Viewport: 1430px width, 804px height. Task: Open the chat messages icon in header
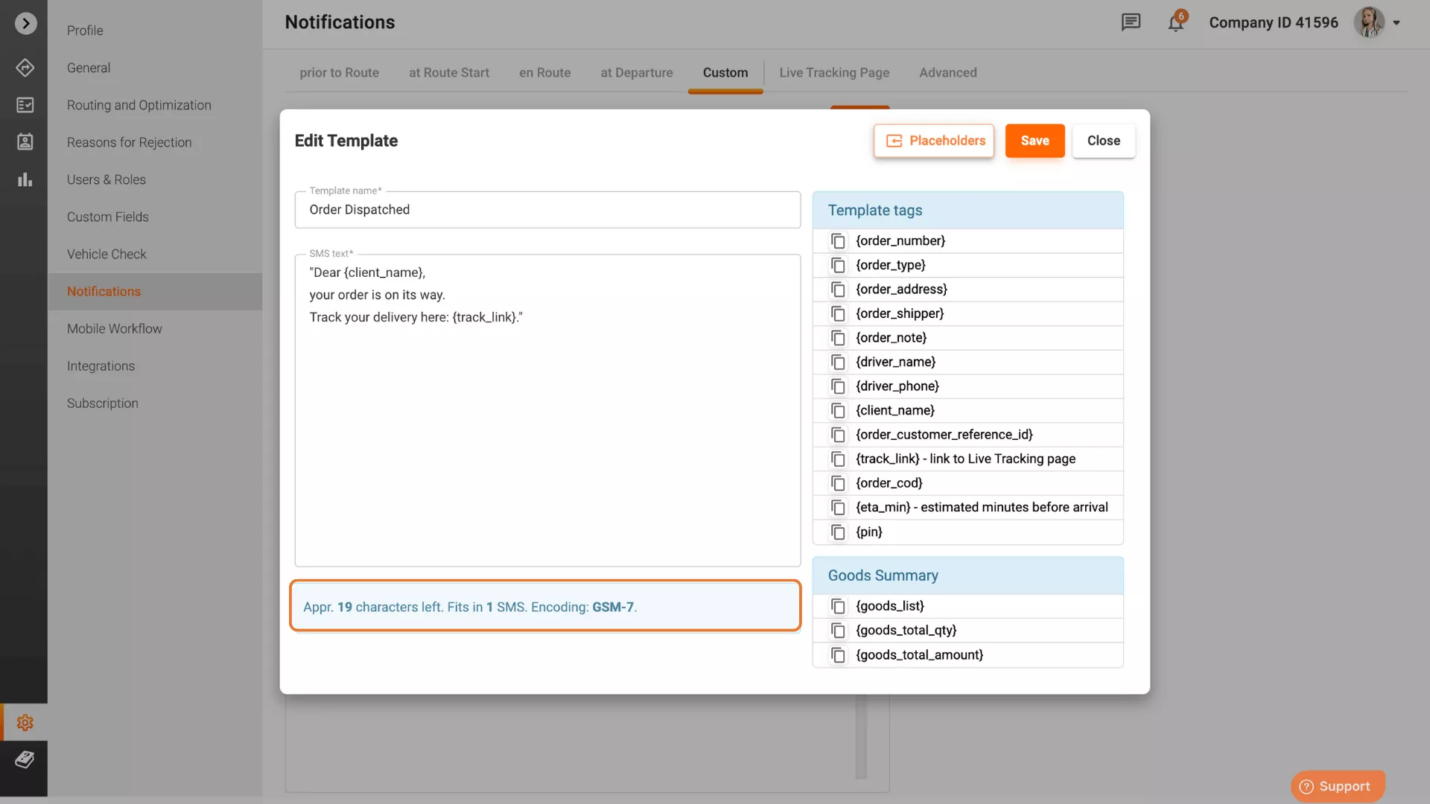[1131, 22]
